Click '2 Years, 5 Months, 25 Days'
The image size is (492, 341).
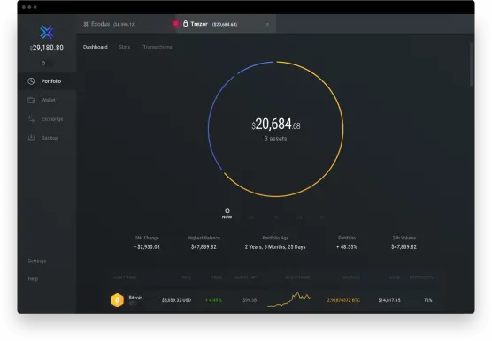[x=275, y=247]
